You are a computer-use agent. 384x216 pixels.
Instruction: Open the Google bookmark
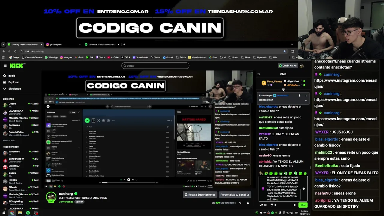pos(14,57)
